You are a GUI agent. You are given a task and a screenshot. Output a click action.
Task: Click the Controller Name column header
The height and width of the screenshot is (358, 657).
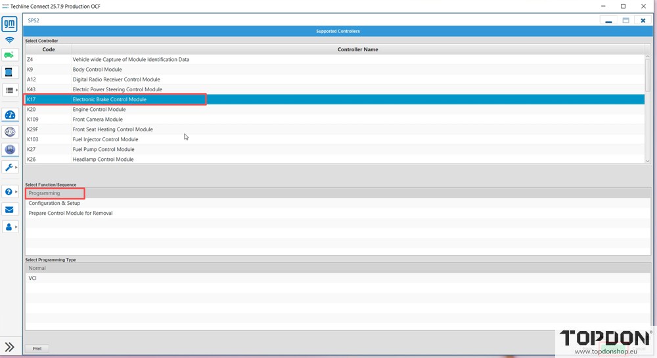coord(357,49)
